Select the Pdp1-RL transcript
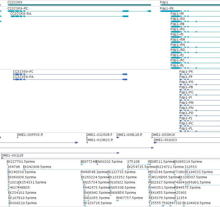This screenshot has width=220, height=207. coord(177,65)
